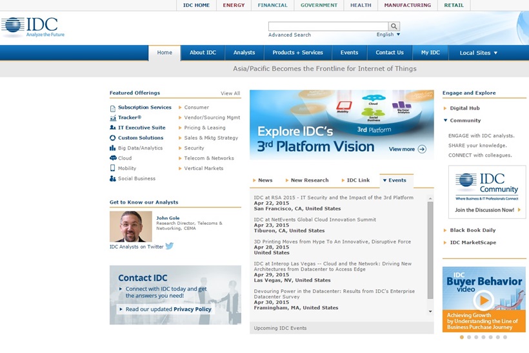The width and height of the screenshot is (529, 353).
Task: Open the John Gole analyst profile link
Action: click(x=168, y=218)
